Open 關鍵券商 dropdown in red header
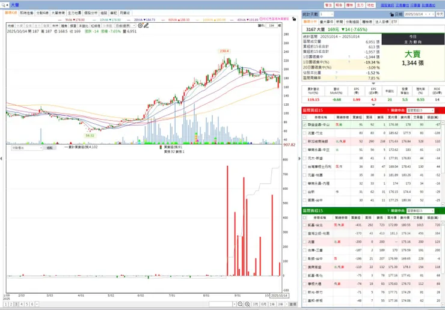Viewport: 445px width, 310px height. 420,111
